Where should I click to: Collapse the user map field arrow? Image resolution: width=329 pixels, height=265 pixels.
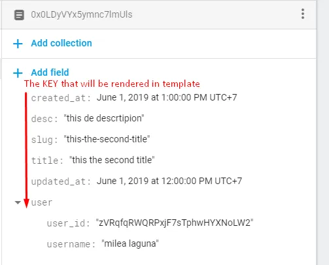tap(18, 202)
